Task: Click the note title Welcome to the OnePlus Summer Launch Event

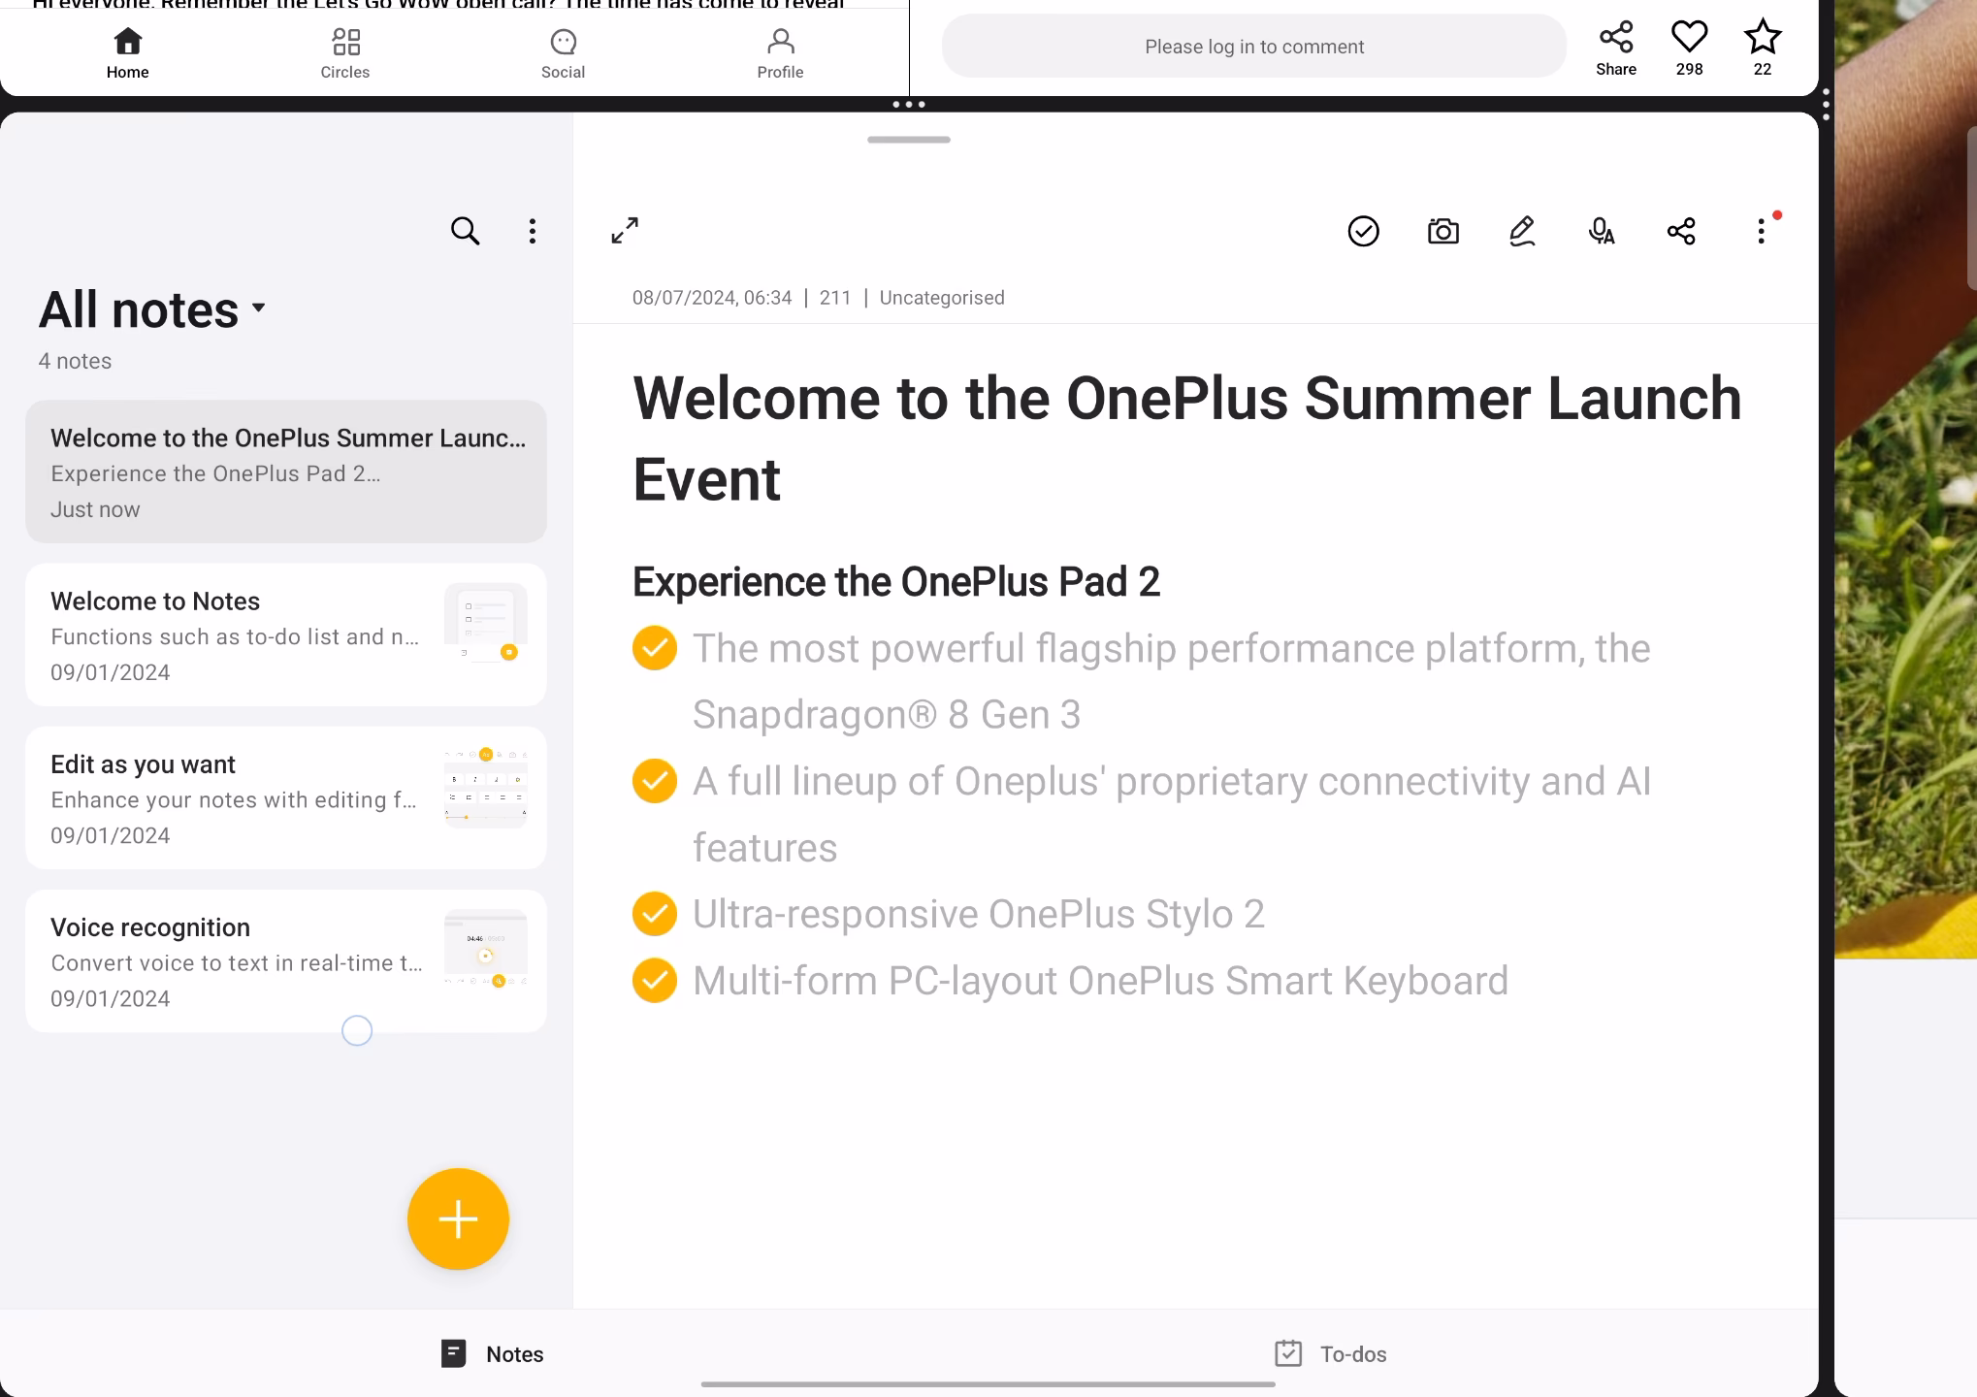Action: (x=1186, y=439)
